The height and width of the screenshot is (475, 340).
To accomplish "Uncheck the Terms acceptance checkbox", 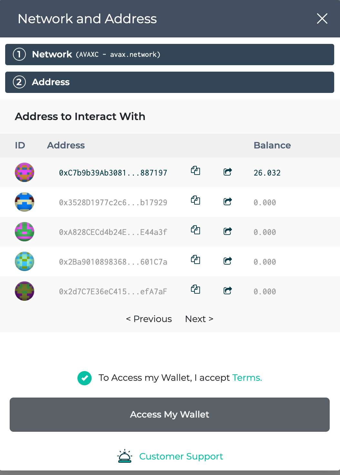I will pos(85,378).
